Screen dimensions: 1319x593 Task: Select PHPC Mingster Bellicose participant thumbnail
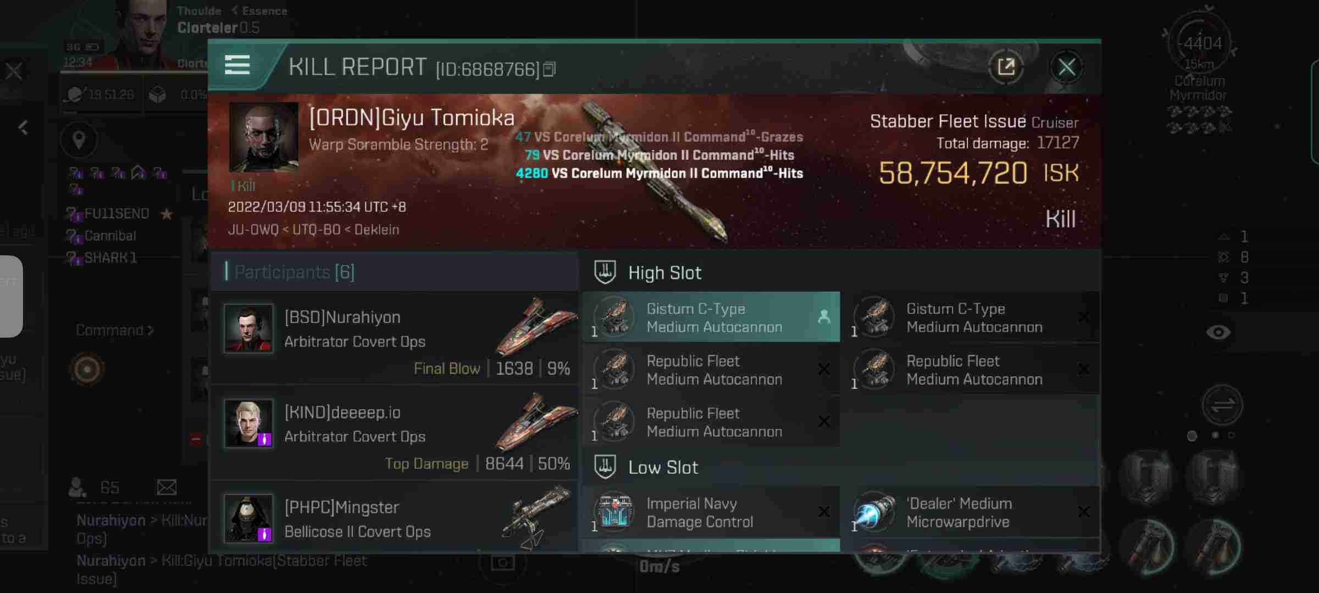247,519
